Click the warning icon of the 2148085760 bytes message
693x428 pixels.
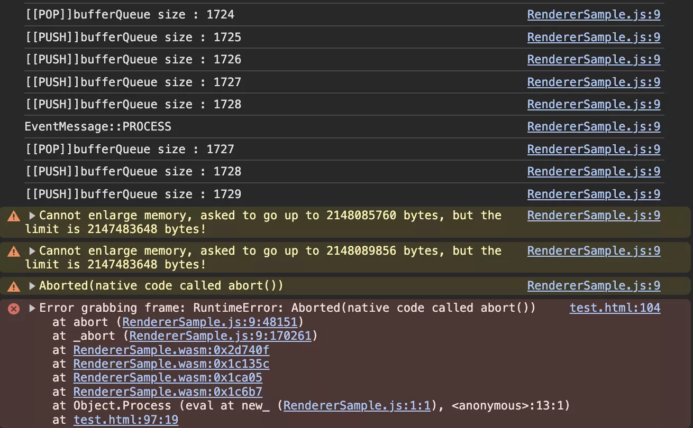(x=14, y=216)
